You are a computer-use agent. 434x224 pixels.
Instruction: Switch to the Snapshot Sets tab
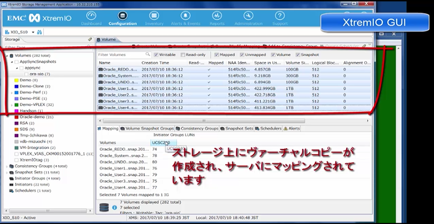(x=237, y=129)
